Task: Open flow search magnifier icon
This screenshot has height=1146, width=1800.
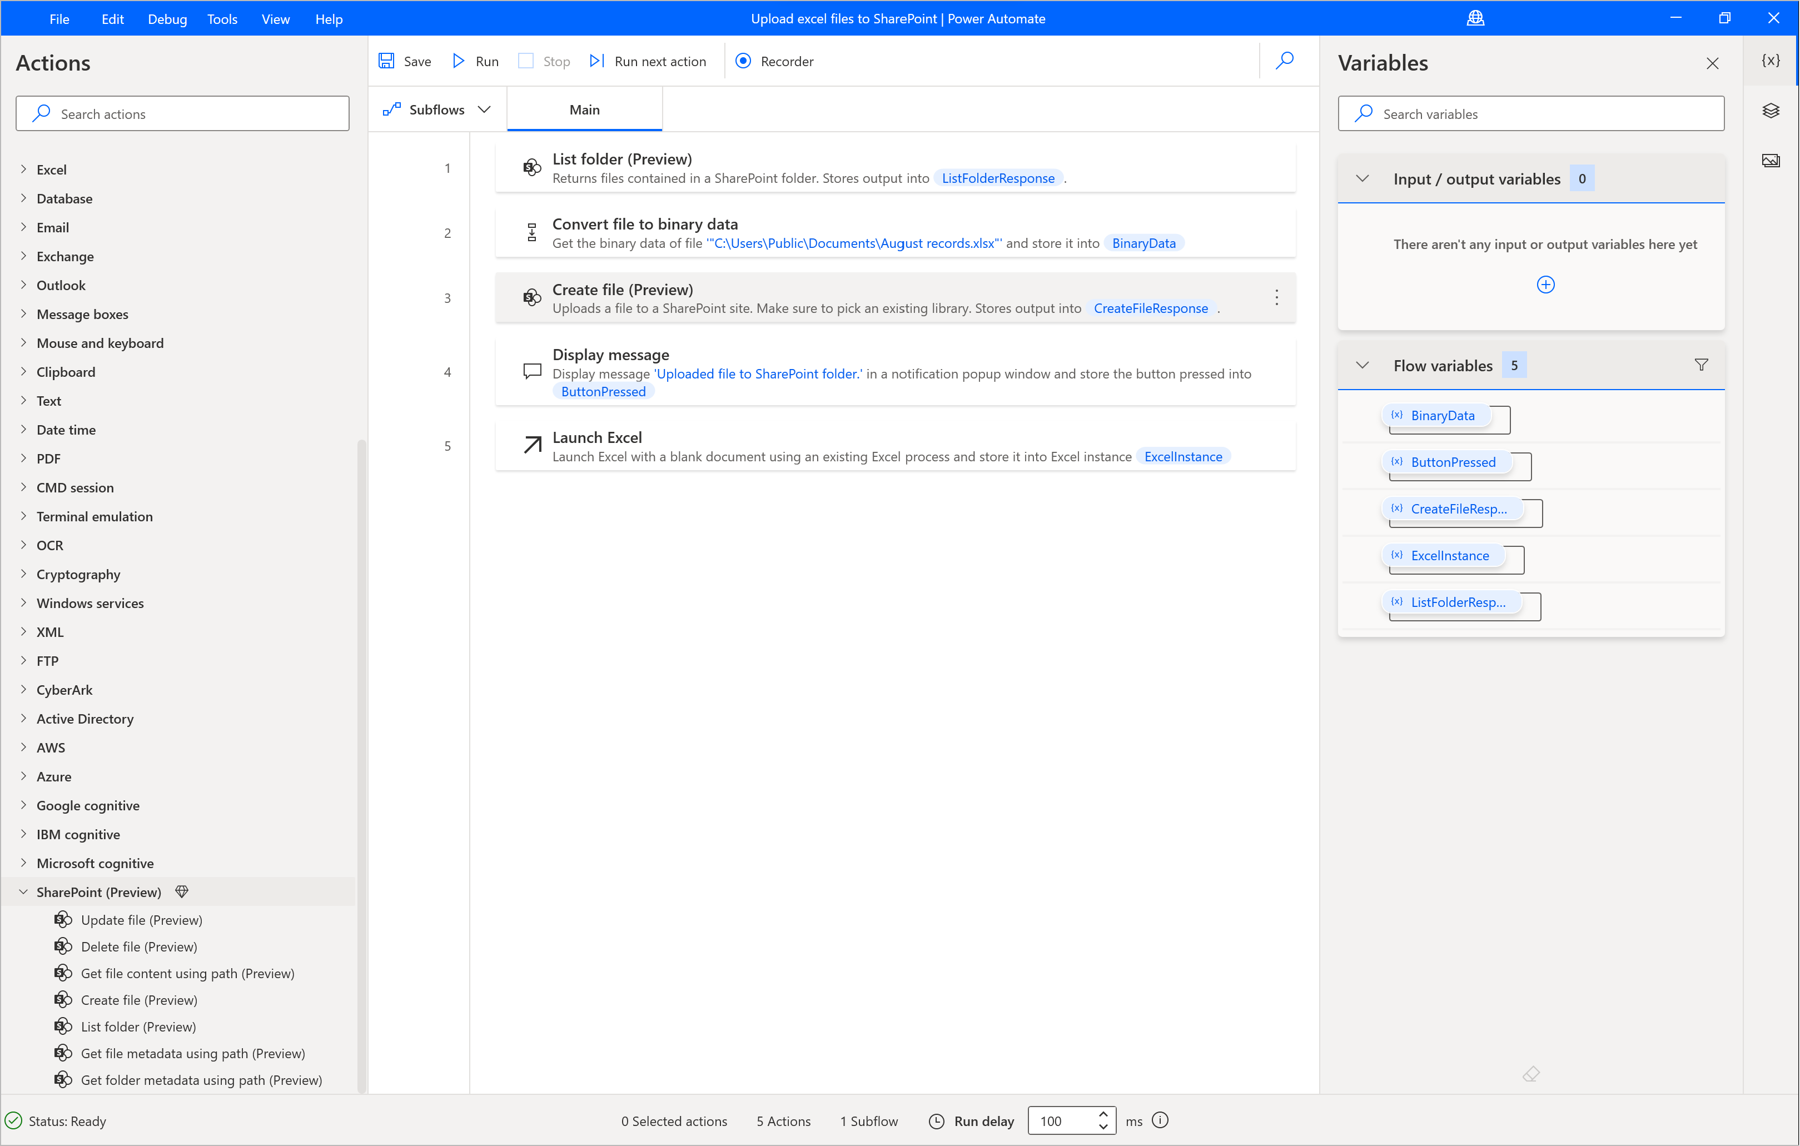Action: (x=1284, y=61)
